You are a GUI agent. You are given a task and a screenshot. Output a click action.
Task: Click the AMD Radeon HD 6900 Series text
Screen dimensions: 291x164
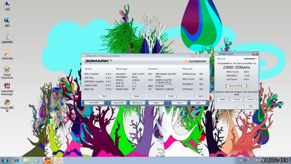(x=166, y=75)
